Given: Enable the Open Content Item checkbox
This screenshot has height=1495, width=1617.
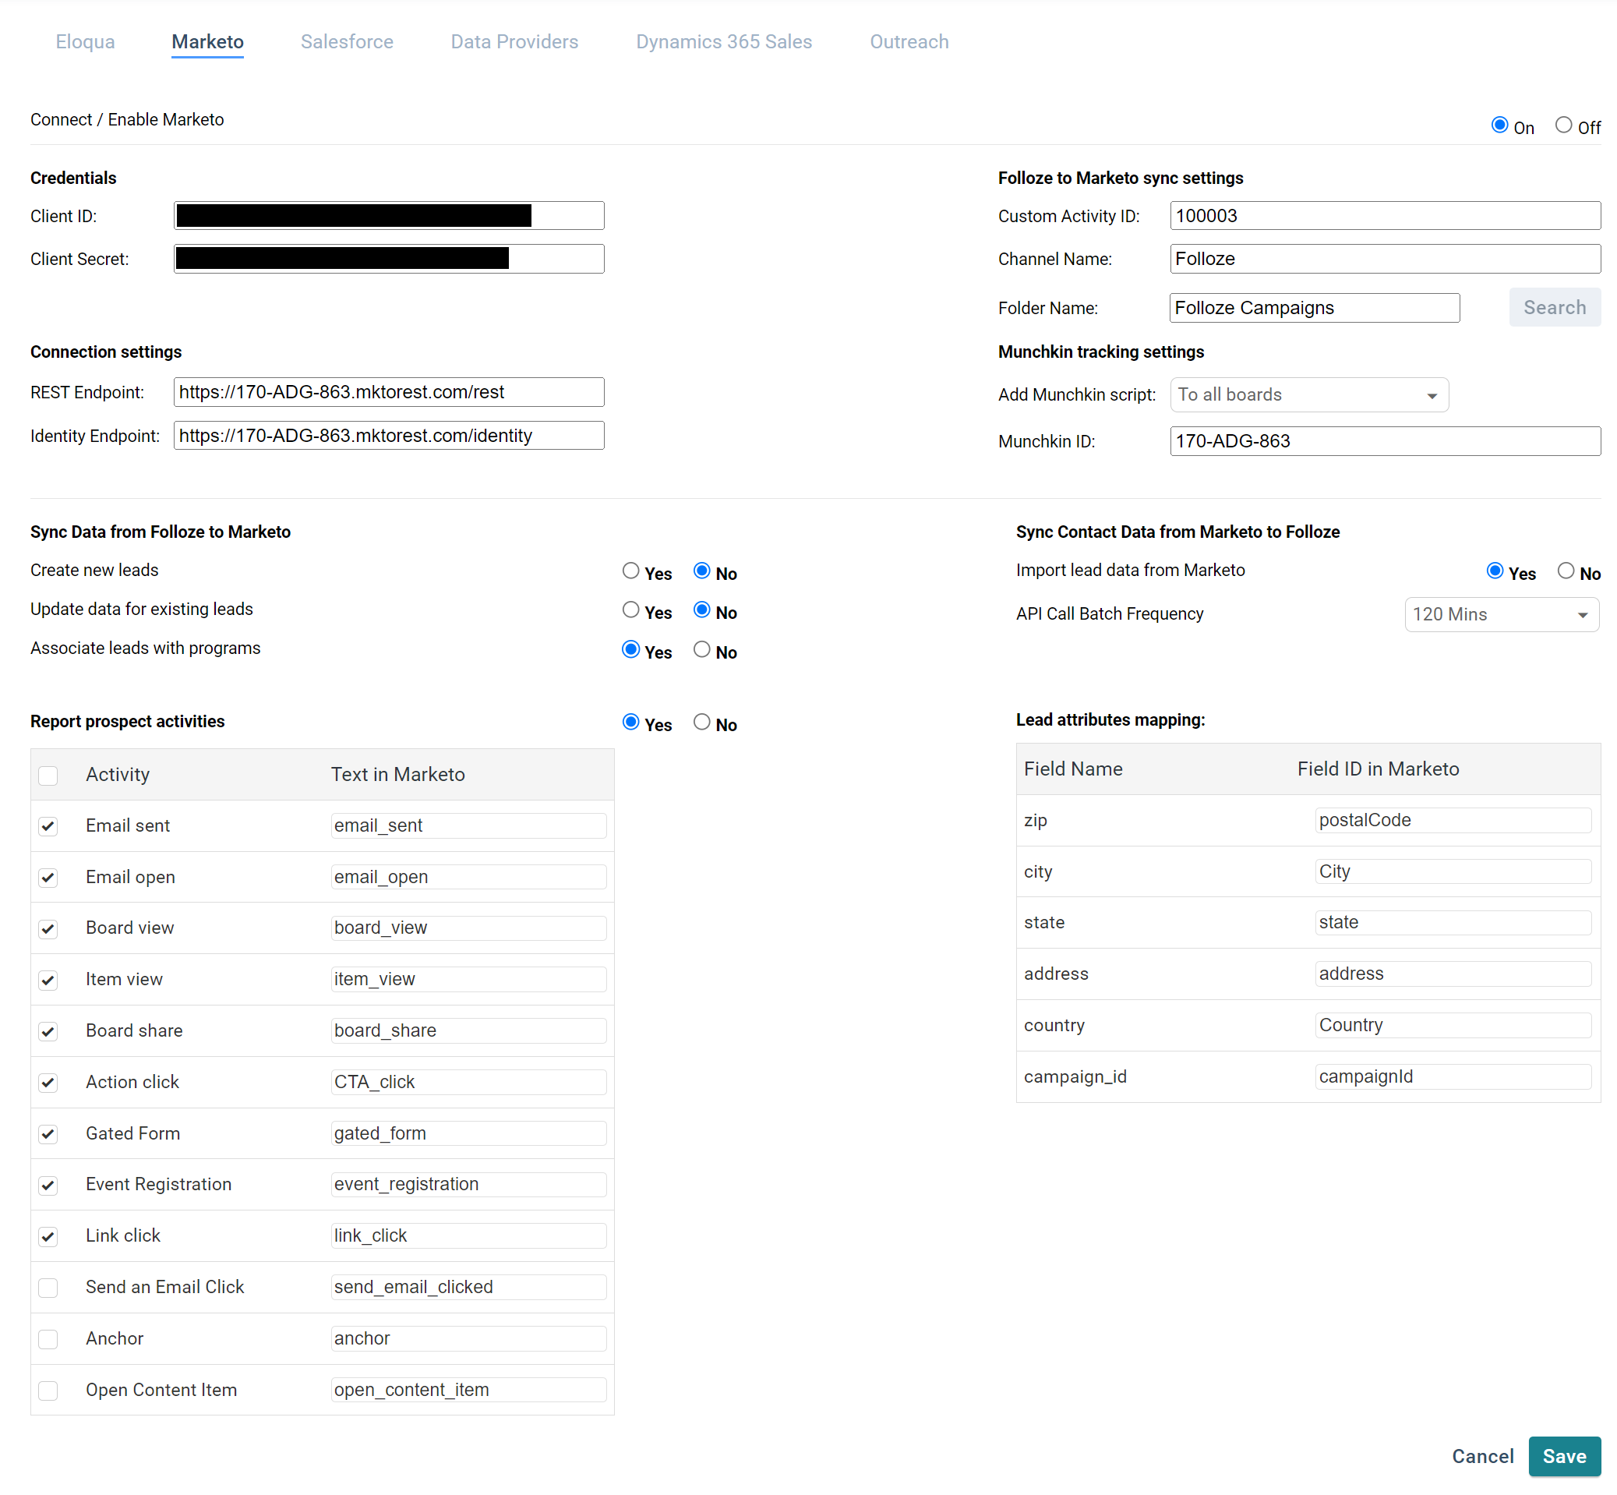Looking at the screenshot, I should pyautogui.click(x=48, y=1391).
